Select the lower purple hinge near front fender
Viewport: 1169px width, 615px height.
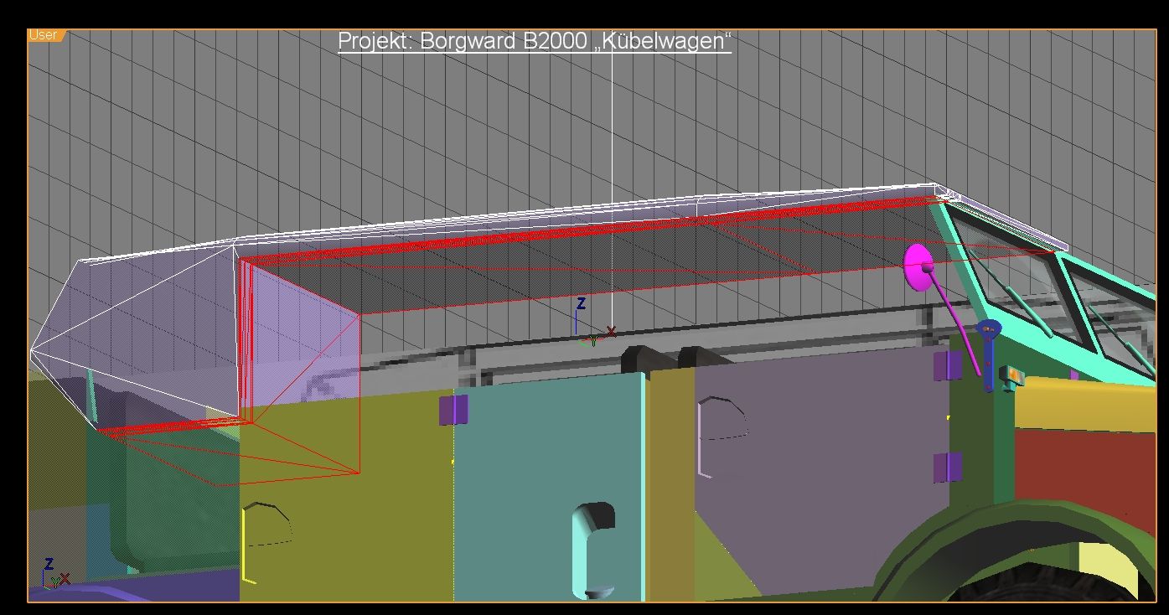pos(948,468)
